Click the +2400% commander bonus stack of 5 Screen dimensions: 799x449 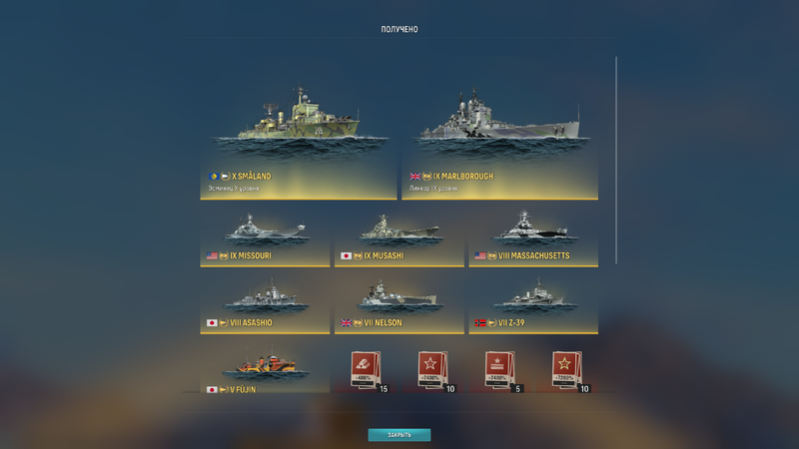pos(500,371)
